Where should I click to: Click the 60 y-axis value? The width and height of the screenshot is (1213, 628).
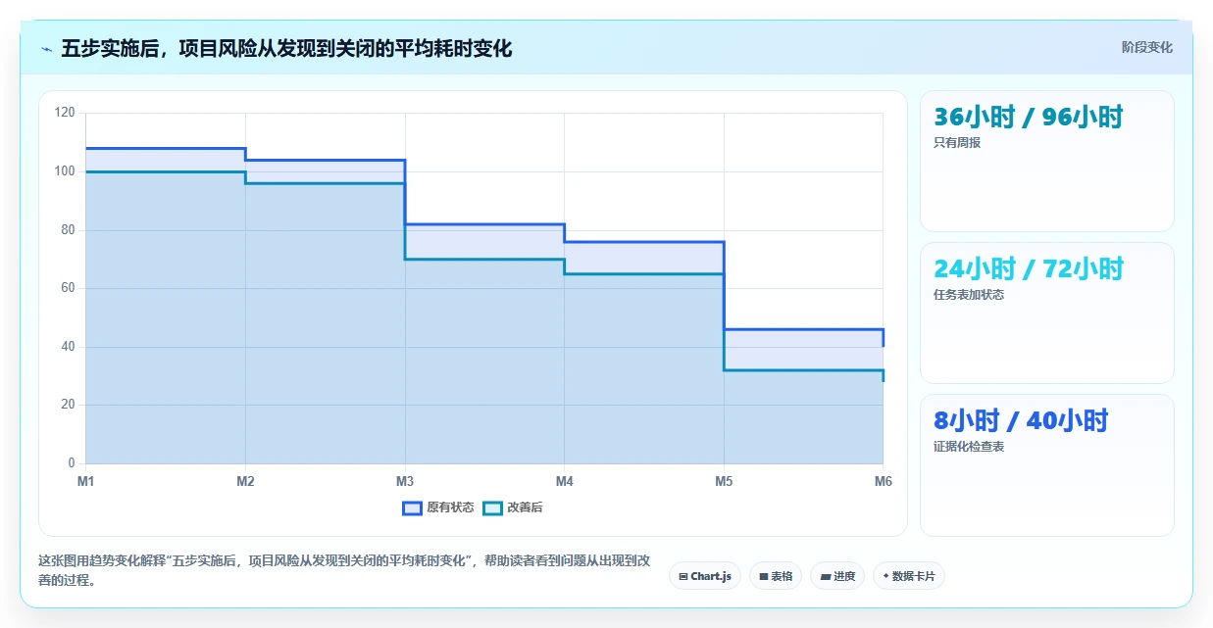(68, 288)
